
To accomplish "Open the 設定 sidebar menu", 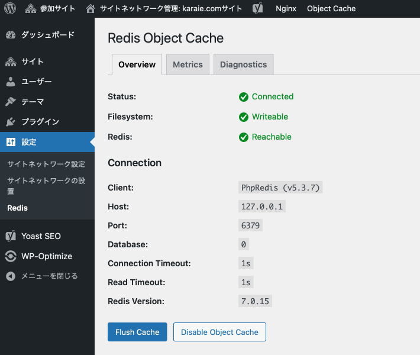I will [x=47, y=142].
